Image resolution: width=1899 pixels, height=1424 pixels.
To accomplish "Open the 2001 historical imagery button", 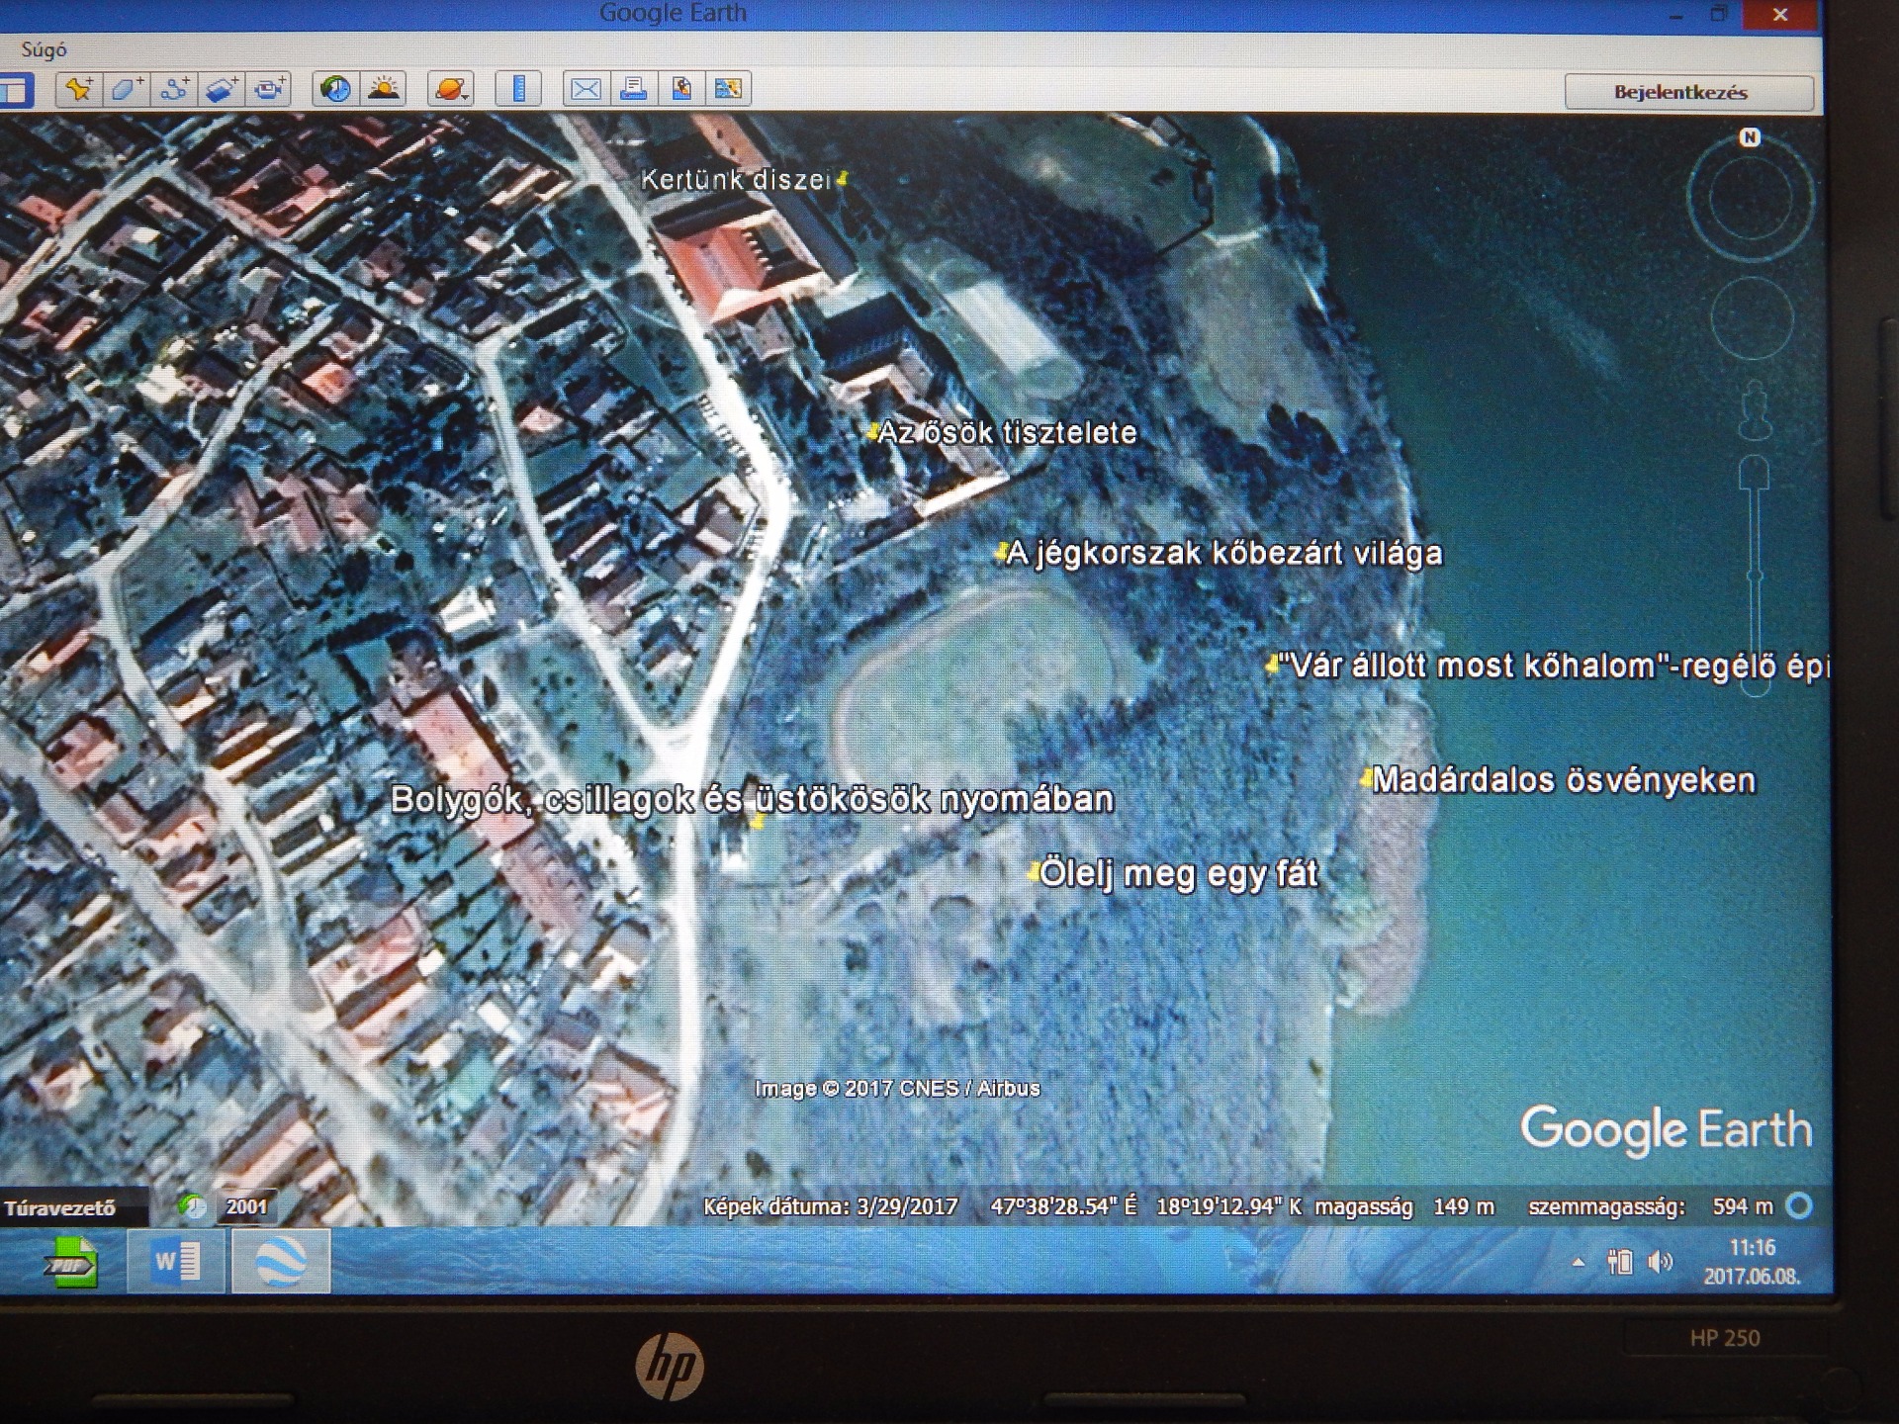I will tap(245, 1206).
